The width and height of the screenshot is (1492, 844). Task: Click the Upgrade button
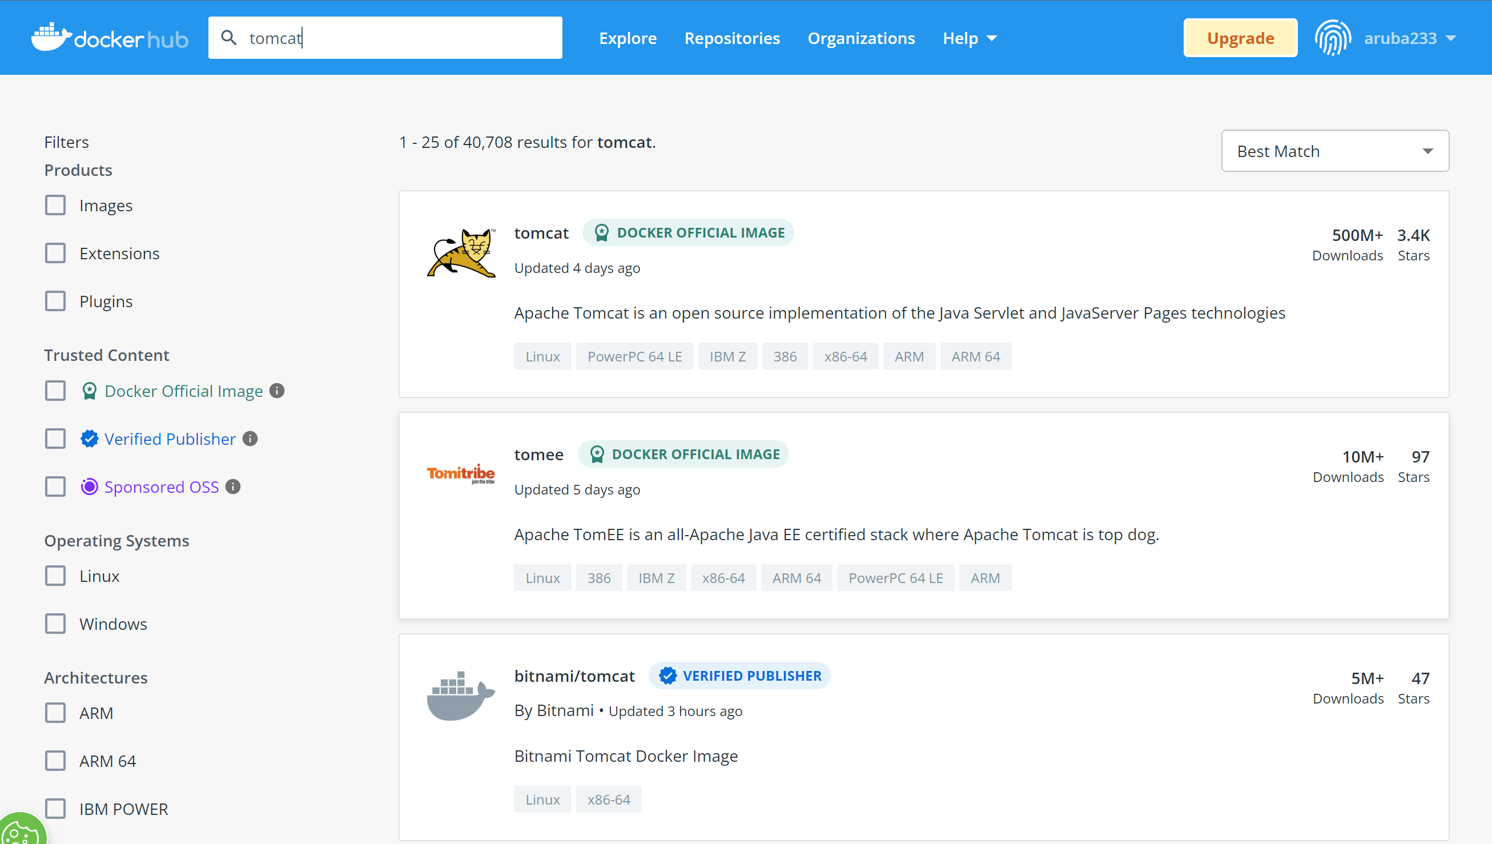click(x=1240, y=38)
